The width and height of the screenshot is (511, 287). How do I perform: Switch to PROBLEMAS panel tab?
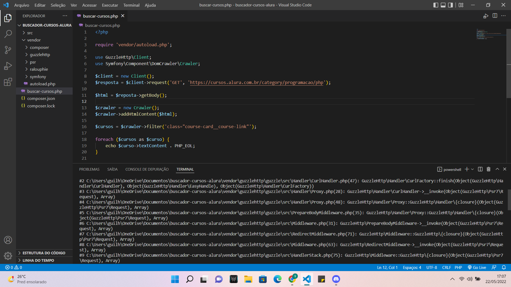(89, 169)
